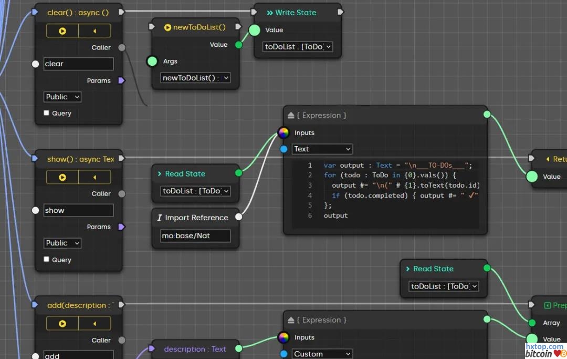Open Public visibility dropdown in clear() node

(62, 97)
